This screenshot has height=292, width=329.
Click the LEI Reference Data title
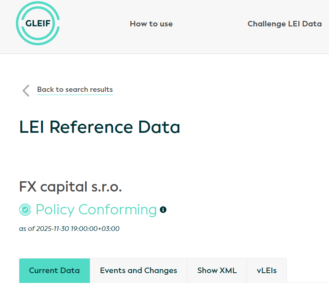coord(100,127)
